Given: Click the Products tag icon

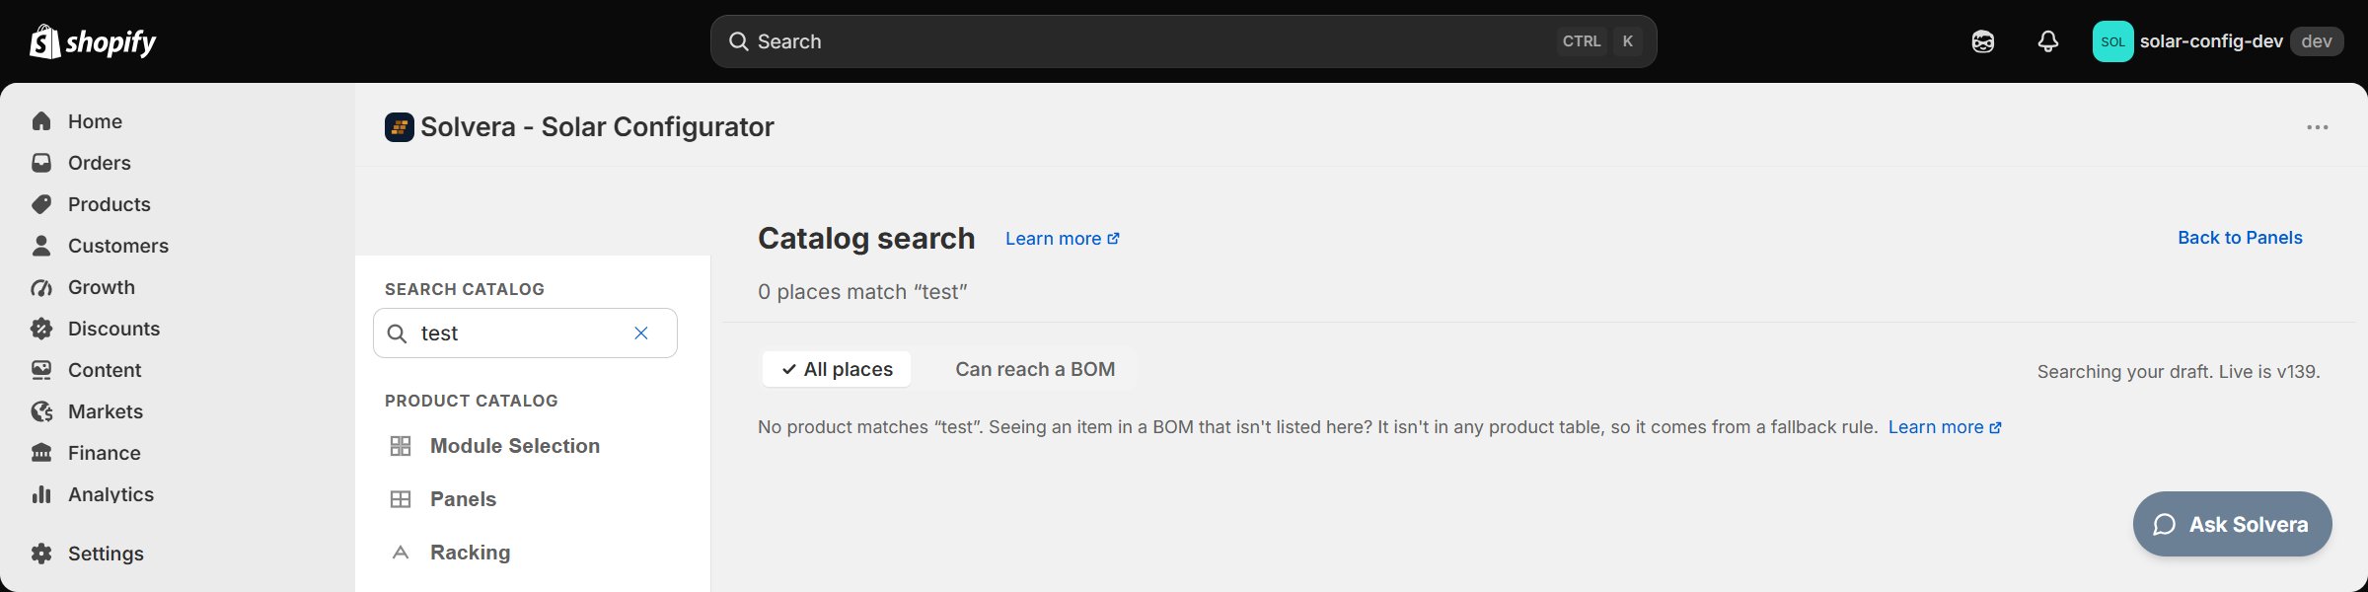Looking at the screenshot, I should coord(41,204).
